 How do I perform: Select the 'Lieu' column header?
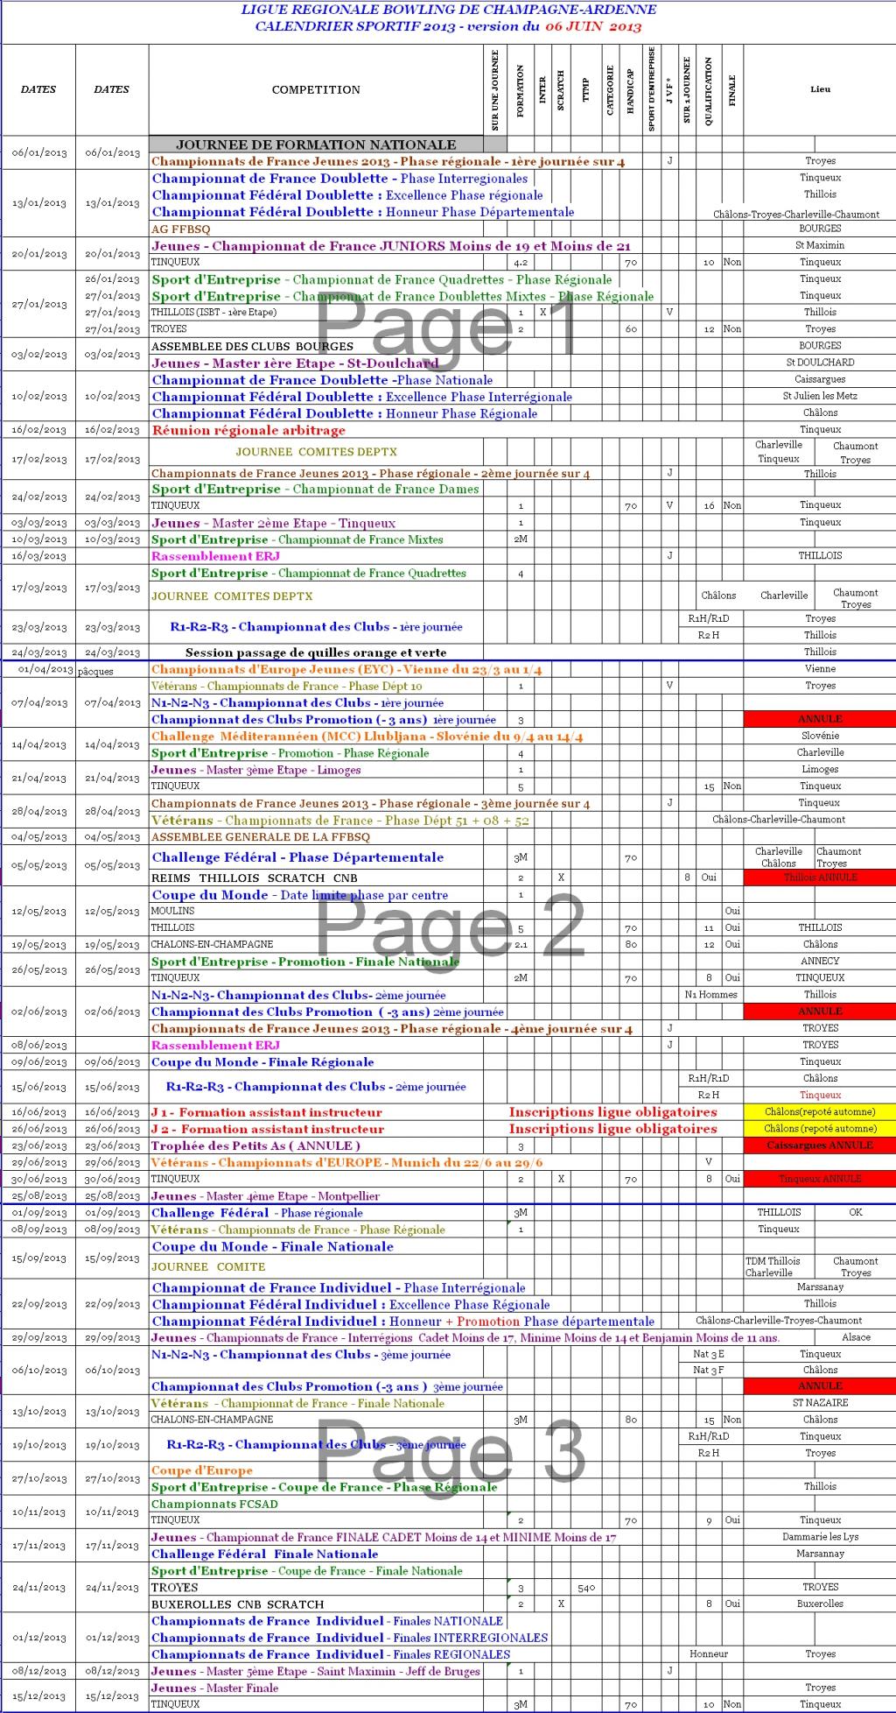click(x=820, y=89)
